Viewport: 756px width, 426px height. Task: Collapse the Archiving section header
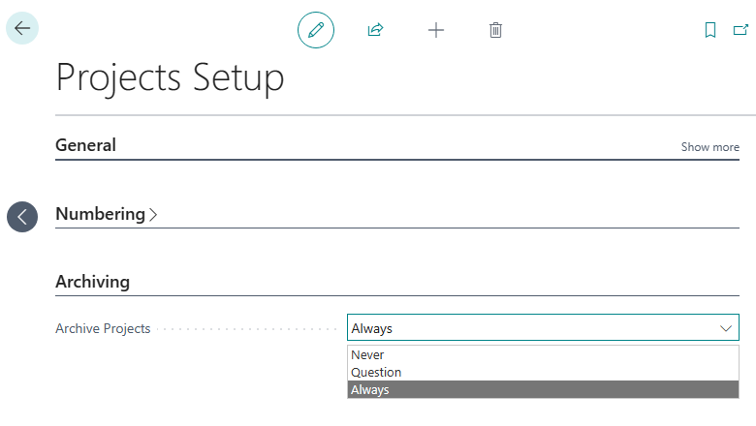click(x=92, y=282)
